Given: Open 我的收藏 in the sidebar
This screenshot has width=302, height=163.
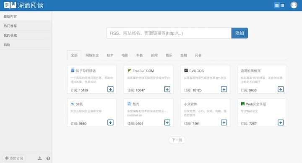Looking at the screenshot, I should [26, 35].
